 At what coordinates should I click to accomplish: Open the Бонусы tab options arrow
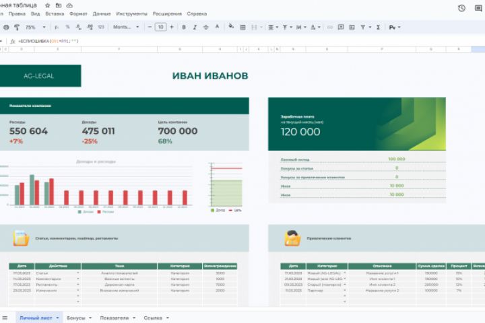click(x=90, y=318)
